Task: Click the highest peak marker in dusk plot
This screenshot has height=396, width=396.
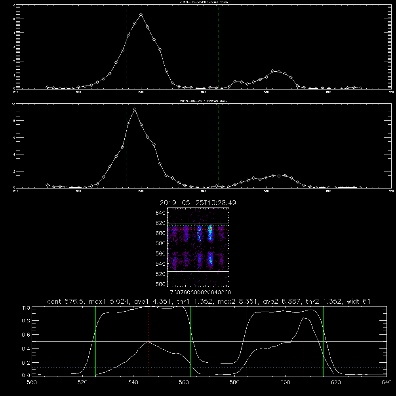Action: [135, 109]
